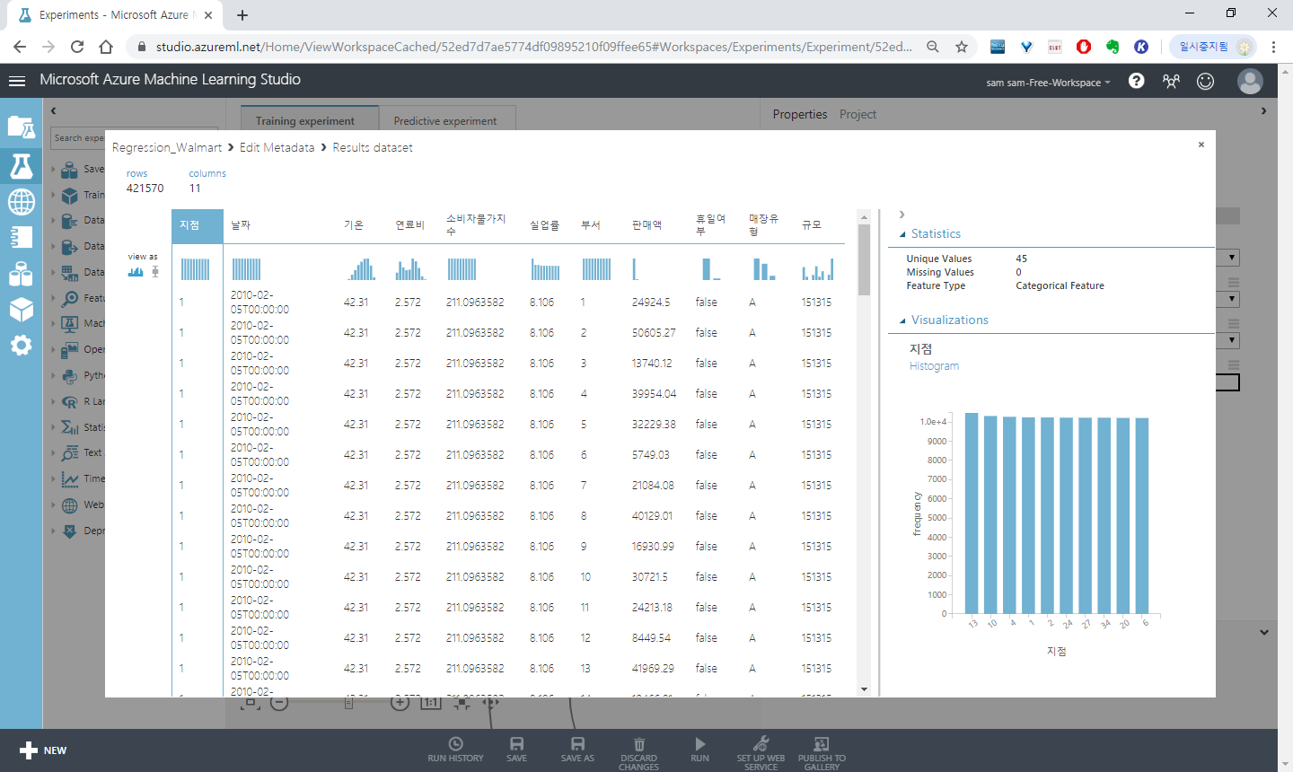
Task: Open Experiments flask icon in sidebar
Action: 21,166
